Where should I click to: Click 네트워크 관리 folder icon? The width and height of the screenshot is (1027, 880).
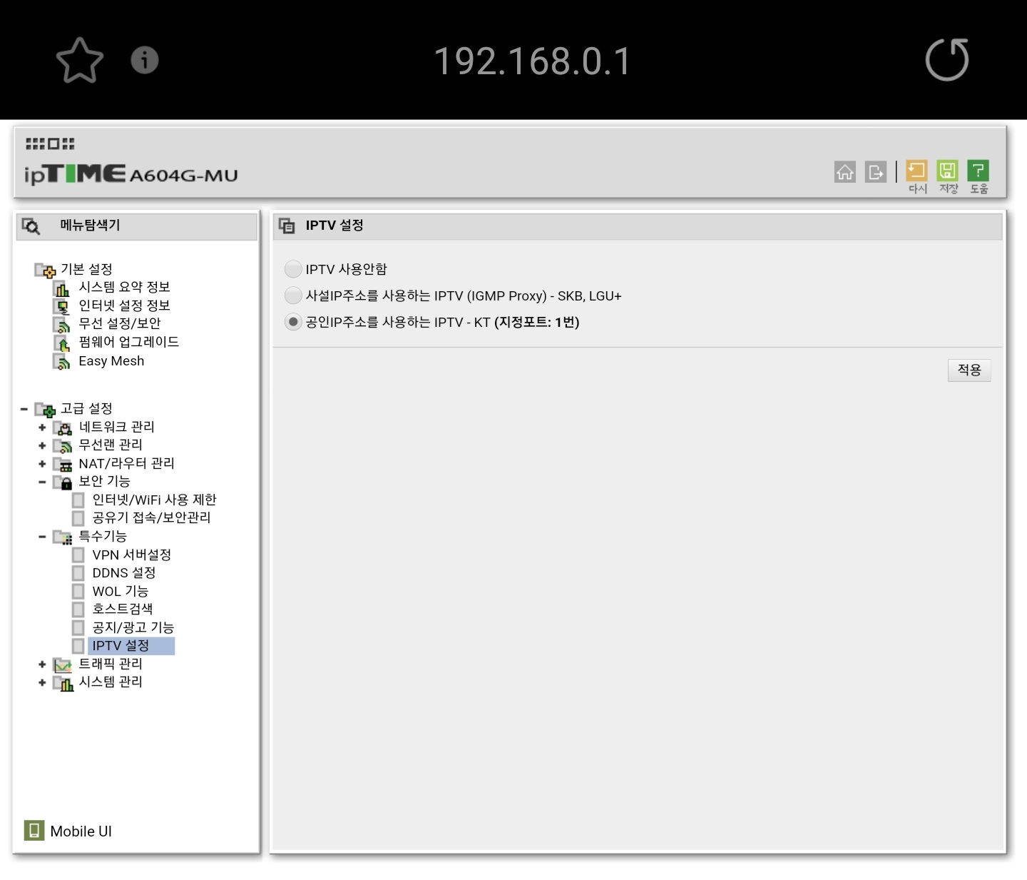pyautogui.click(x=63, y=428)
